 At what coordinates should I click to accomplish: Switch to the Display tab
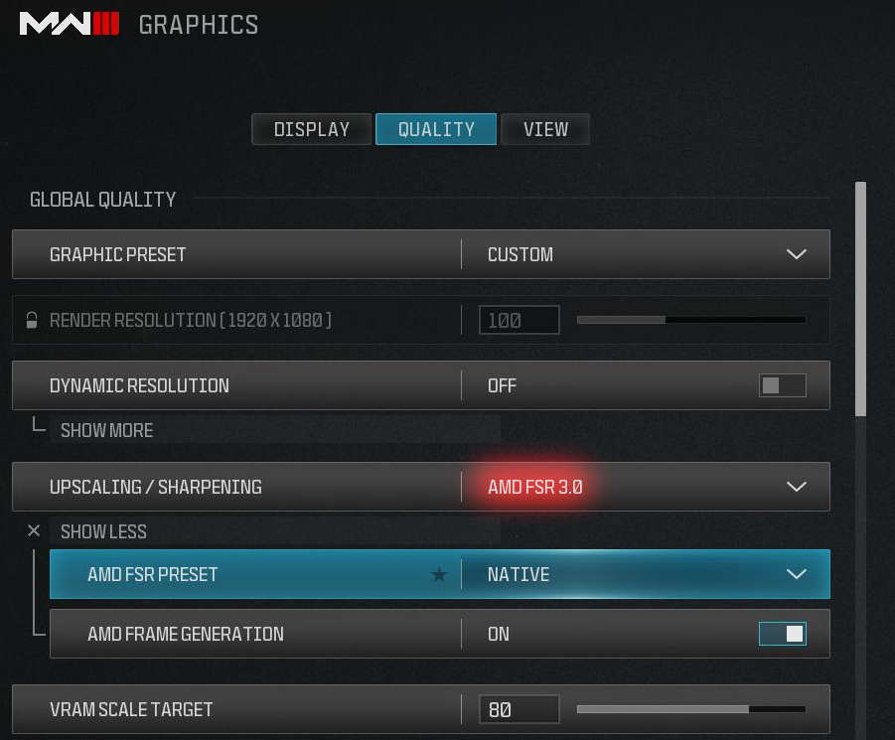click(x=312, y=129)
